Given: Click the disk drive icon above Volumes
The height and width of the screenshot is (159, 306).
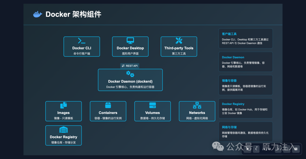Looking at the screenshot, I should 152,105.
